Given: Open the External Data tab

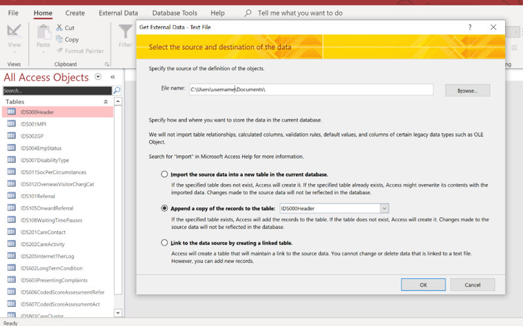Looking at the screenshot, I should pos(118,13).
